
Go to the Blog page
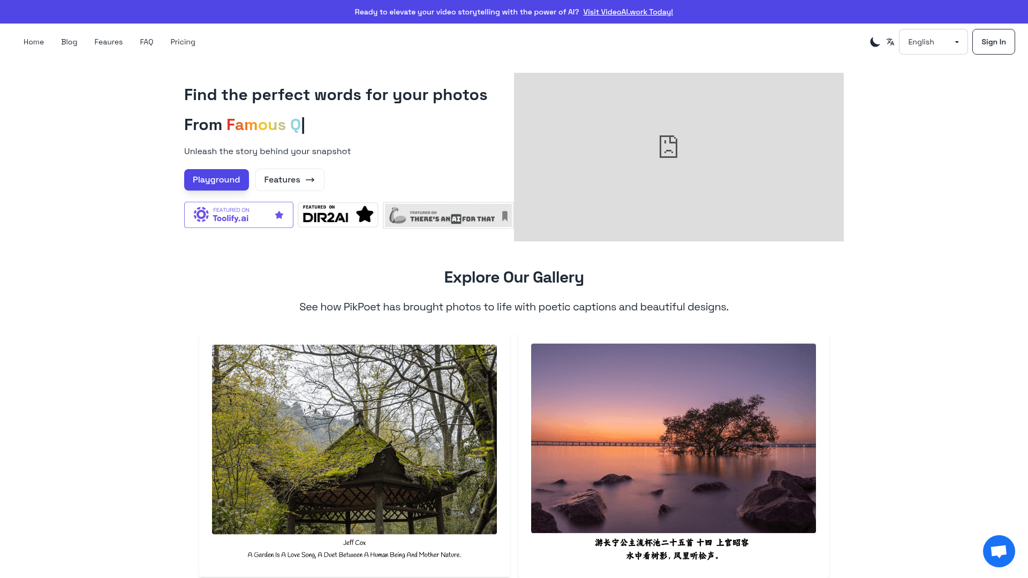69,42
